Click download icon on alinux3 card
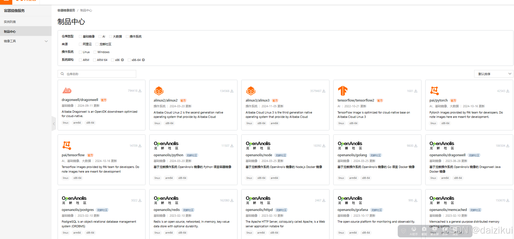 [324, 91]
